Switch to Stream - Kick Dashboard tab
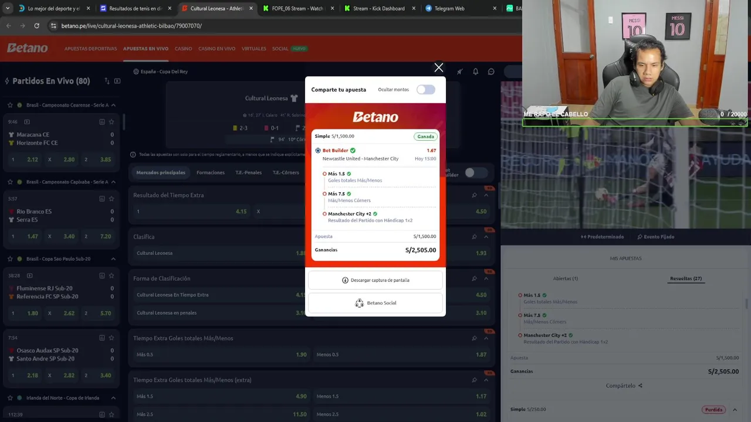The height and width of the screenshot is (422, 751). click(x=378, y=9)
